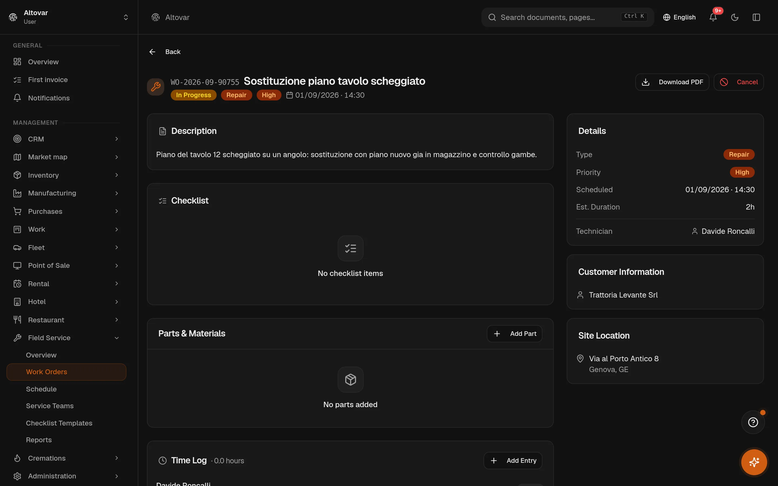The width and height of the screenshot is (778, 486).
Task: Click the globe language icon
Action: point(666,17)
